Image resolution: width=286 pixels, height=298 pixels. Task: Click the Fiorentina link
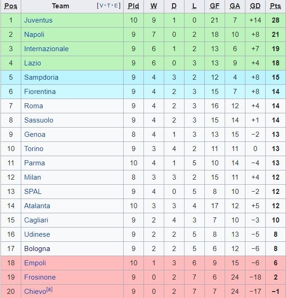40,92
